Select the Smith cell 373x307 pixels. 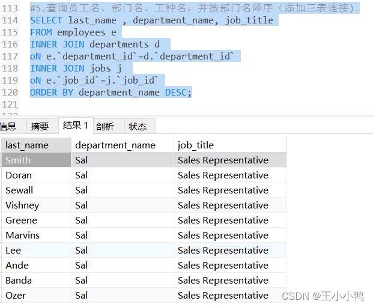[36, 160]
